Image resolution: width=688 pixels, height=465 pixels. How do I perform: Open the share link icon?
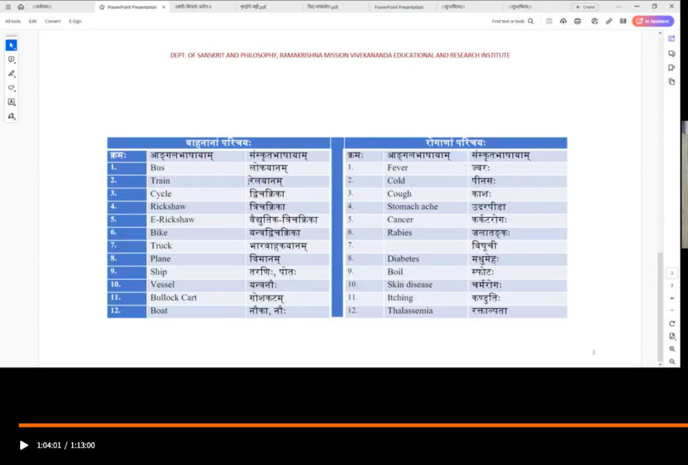coord(609,21)
